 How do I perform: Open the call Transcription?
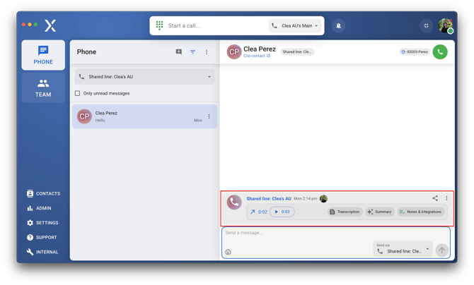coord(345,212)
